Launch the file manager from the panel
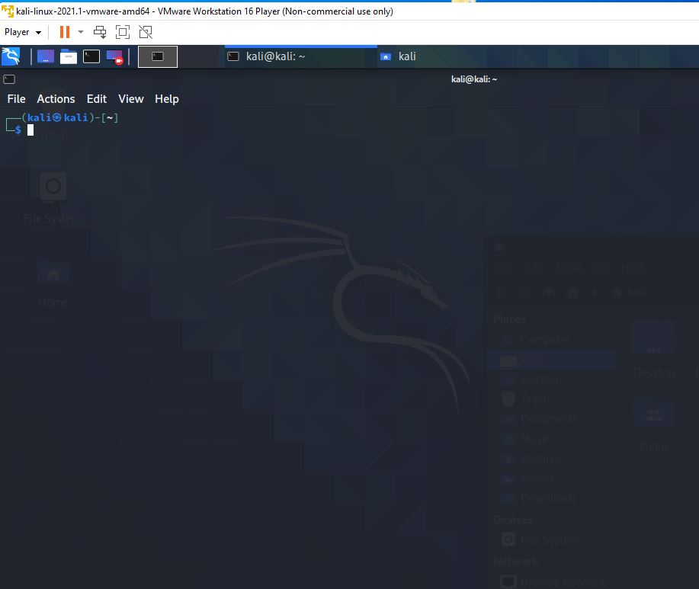The width and height of the screenshot is (699, 589). tap(68, 56)
